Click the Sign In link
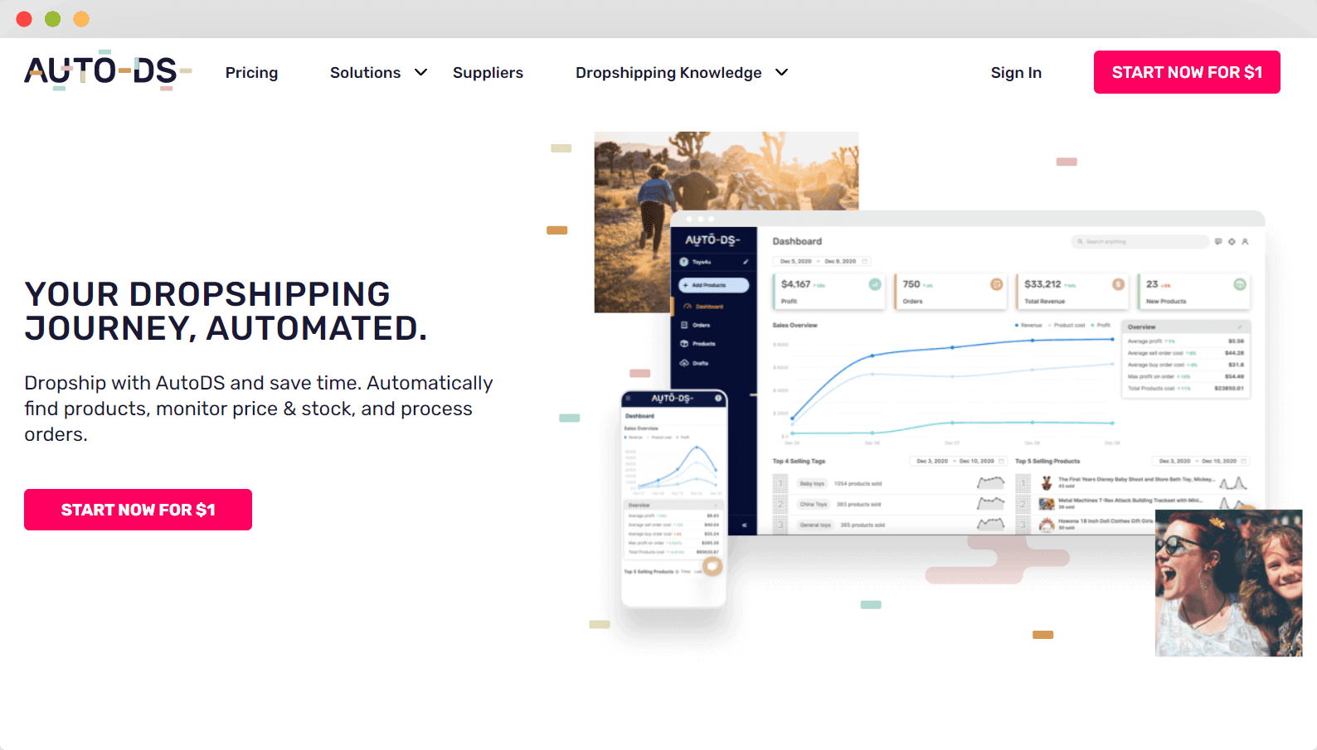This screenshot has width=1317, height=750. (1016, 73)
